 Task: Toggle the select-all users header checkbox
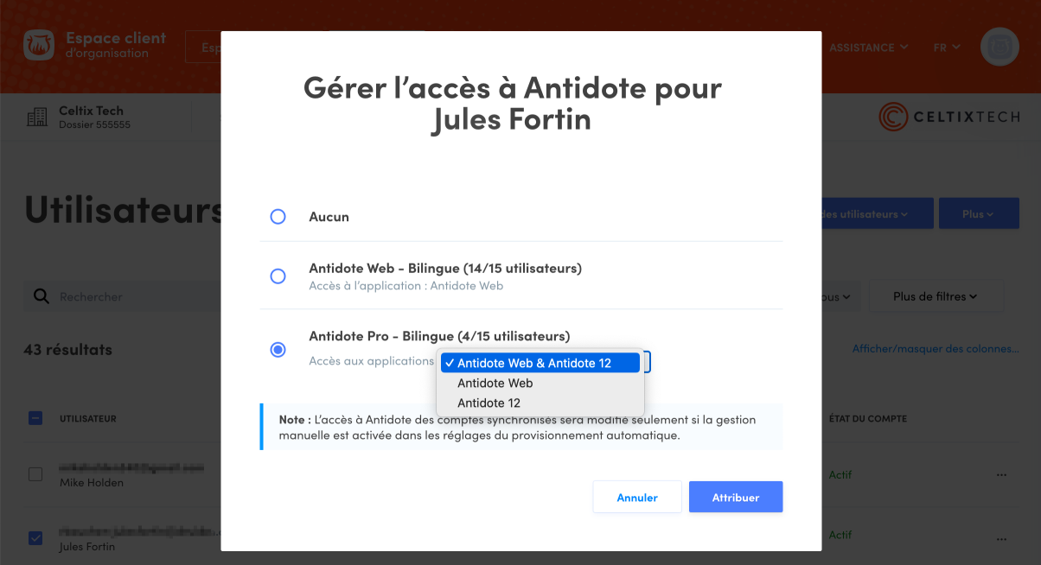pyautogui.click(x=35, y=418)
